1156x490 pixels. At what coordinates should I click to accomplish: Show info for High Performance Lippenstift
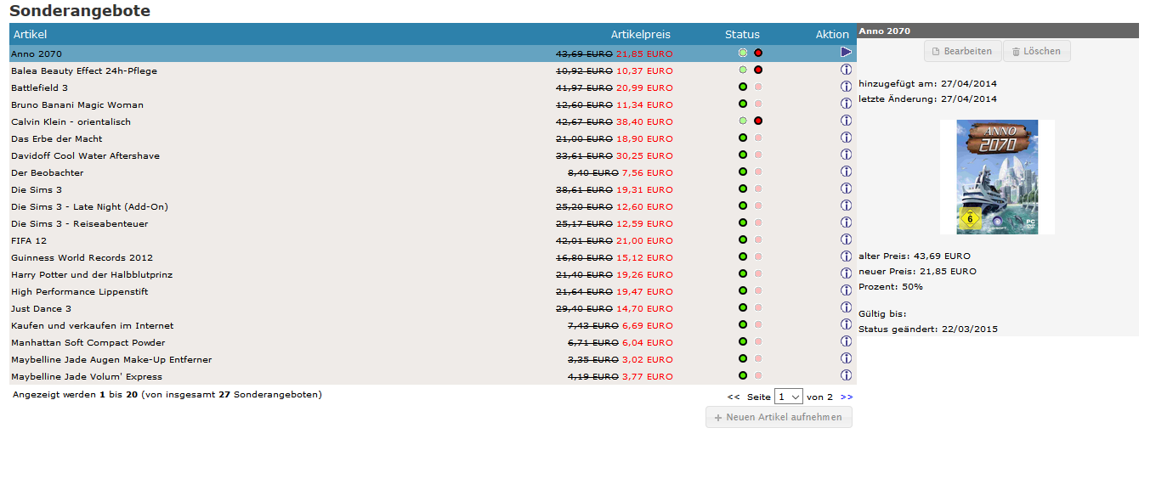(846, 290)
